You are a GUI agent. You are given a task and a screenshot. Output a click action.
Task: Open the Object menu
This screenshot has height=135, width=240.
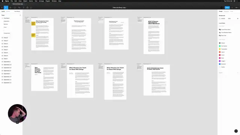click(25, 1)
